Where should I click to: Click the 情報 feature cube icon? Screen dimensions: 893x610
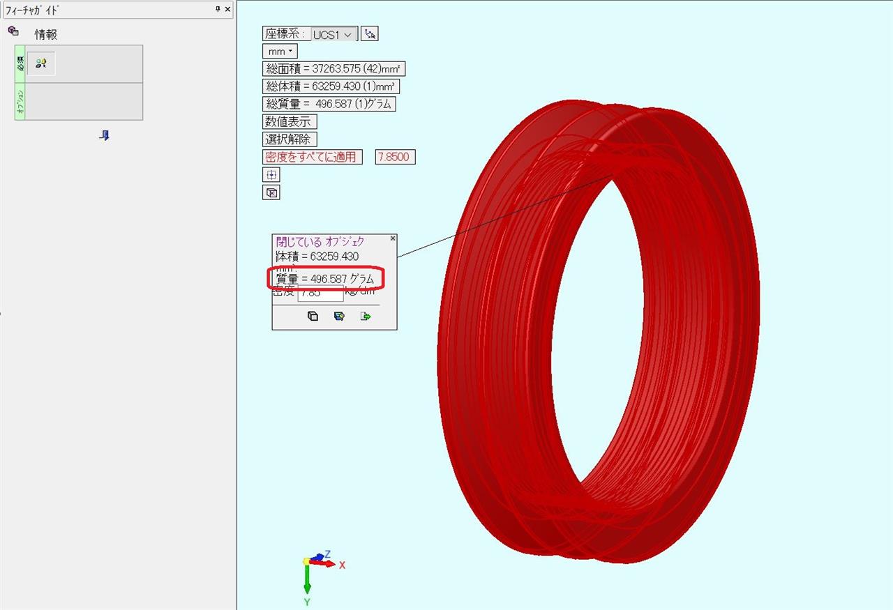tap(13, 31)
